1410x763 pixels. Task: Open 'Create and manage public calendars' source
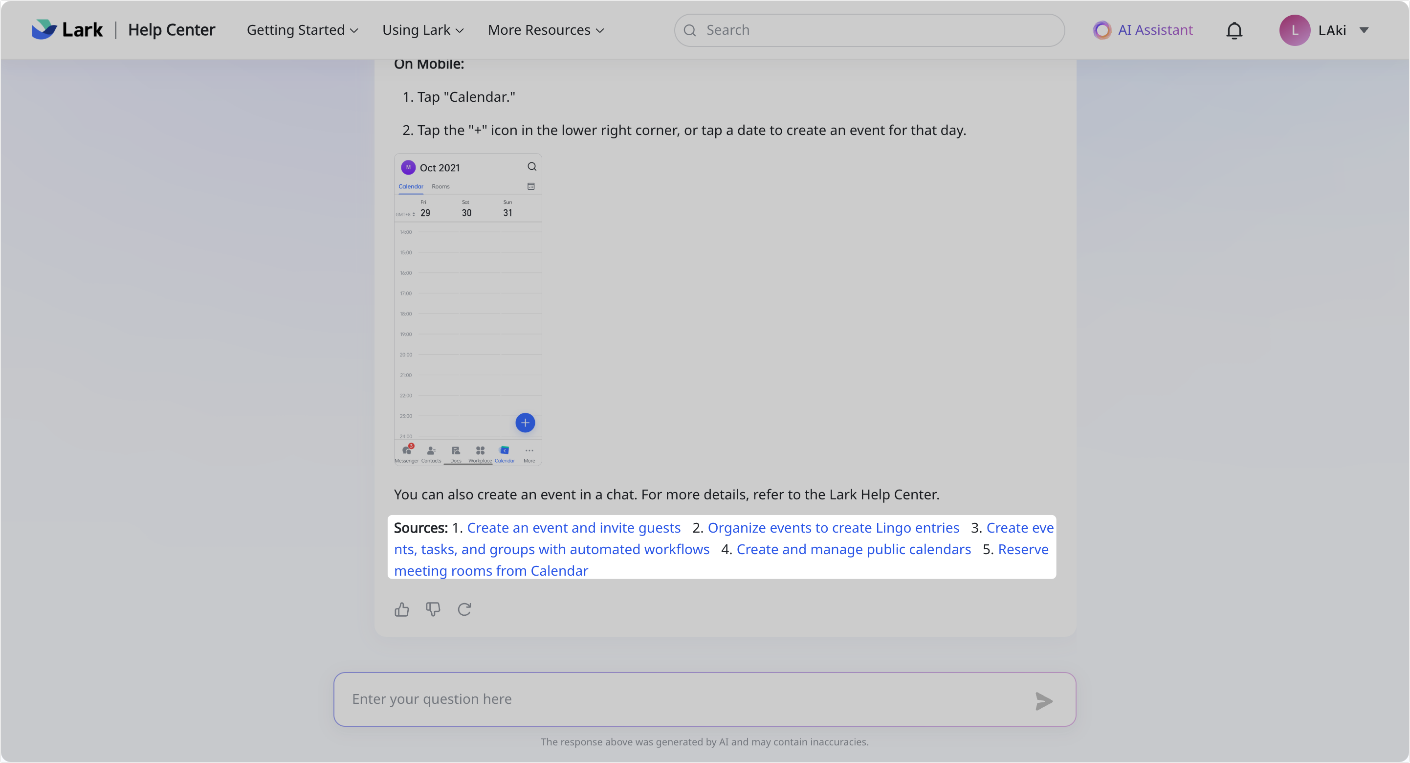tap(853, 549)
